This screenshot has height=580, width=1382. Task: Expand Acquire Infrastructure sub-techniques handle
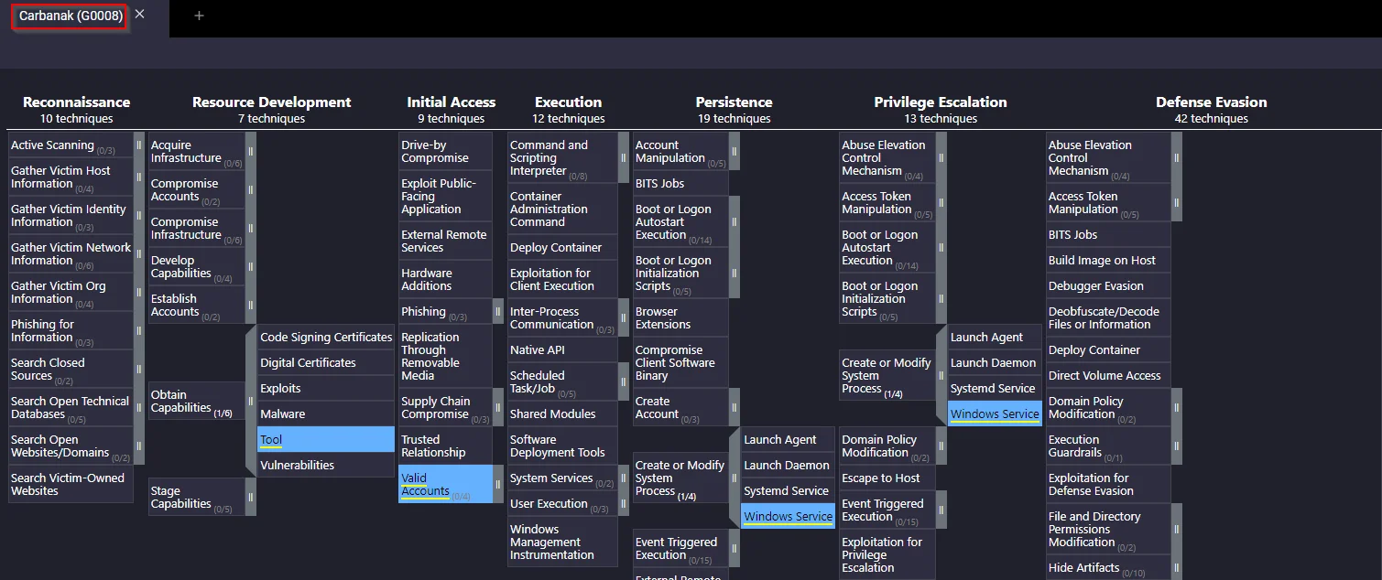251,152
